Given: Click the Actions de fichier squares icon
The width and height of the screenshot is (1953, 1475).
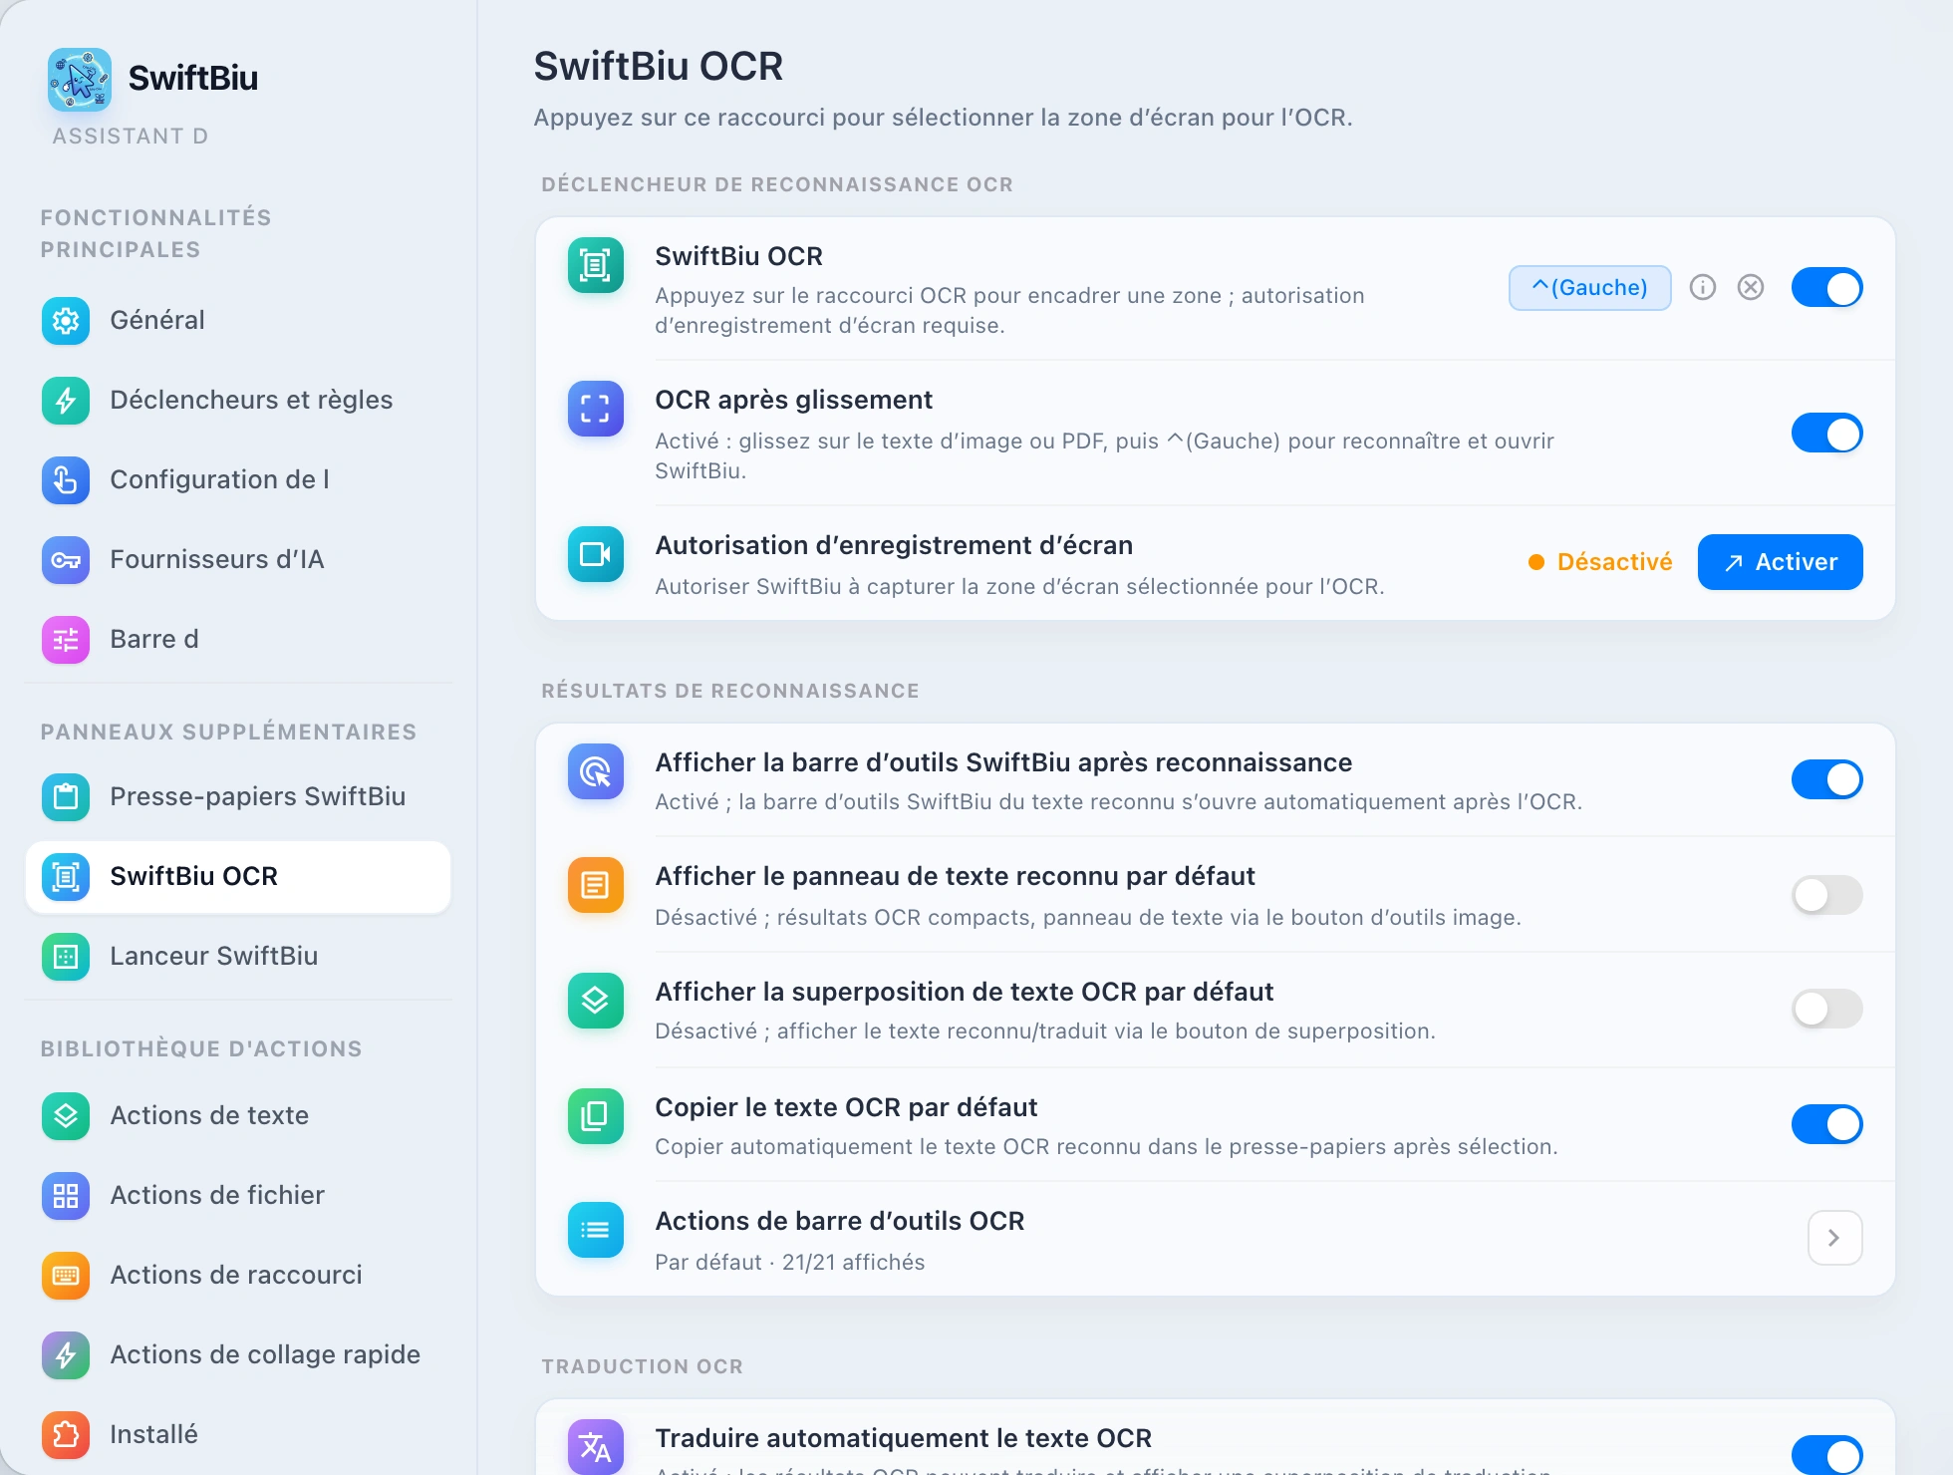Looking at the screenshot, I should click(x=66, y=1195).
